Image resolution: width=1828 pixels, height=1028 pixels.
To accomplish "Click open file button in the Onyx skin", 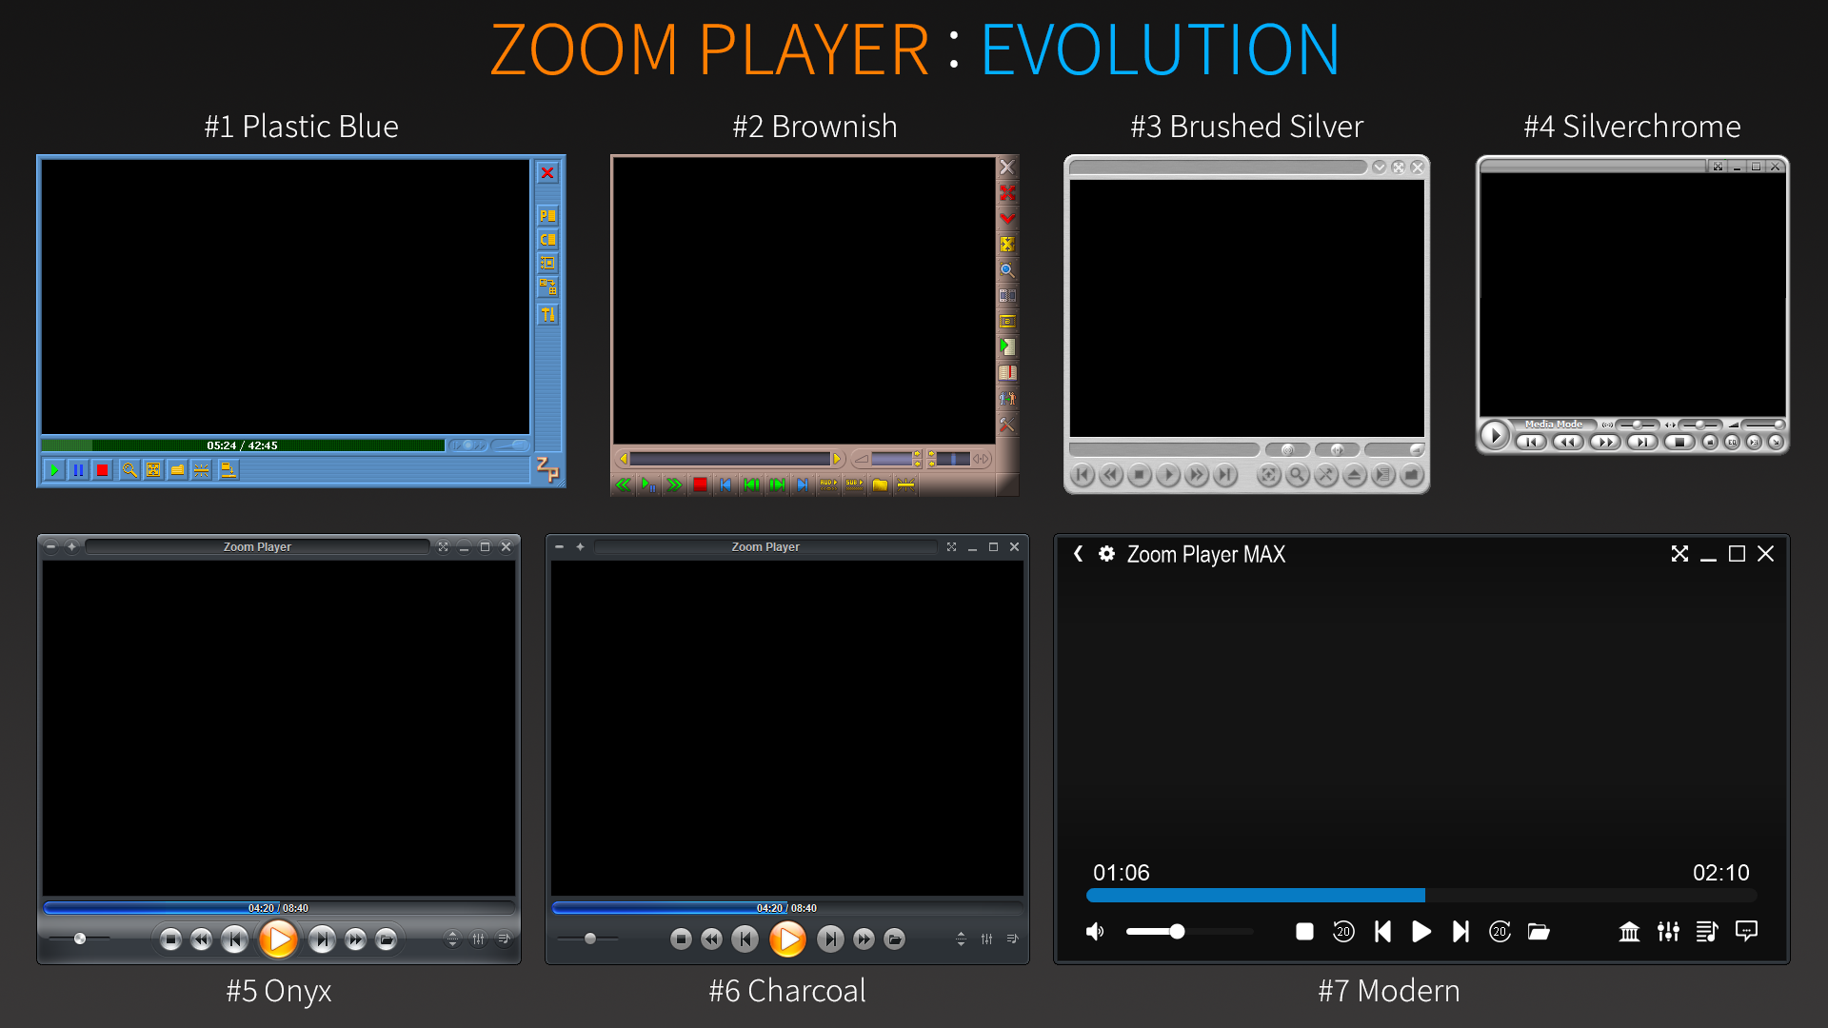I will click(x=386, y=940).
